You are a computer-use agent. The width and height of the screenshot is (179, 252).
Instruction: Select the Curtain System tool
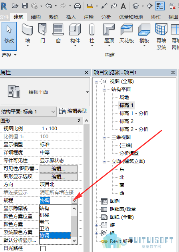161,36
